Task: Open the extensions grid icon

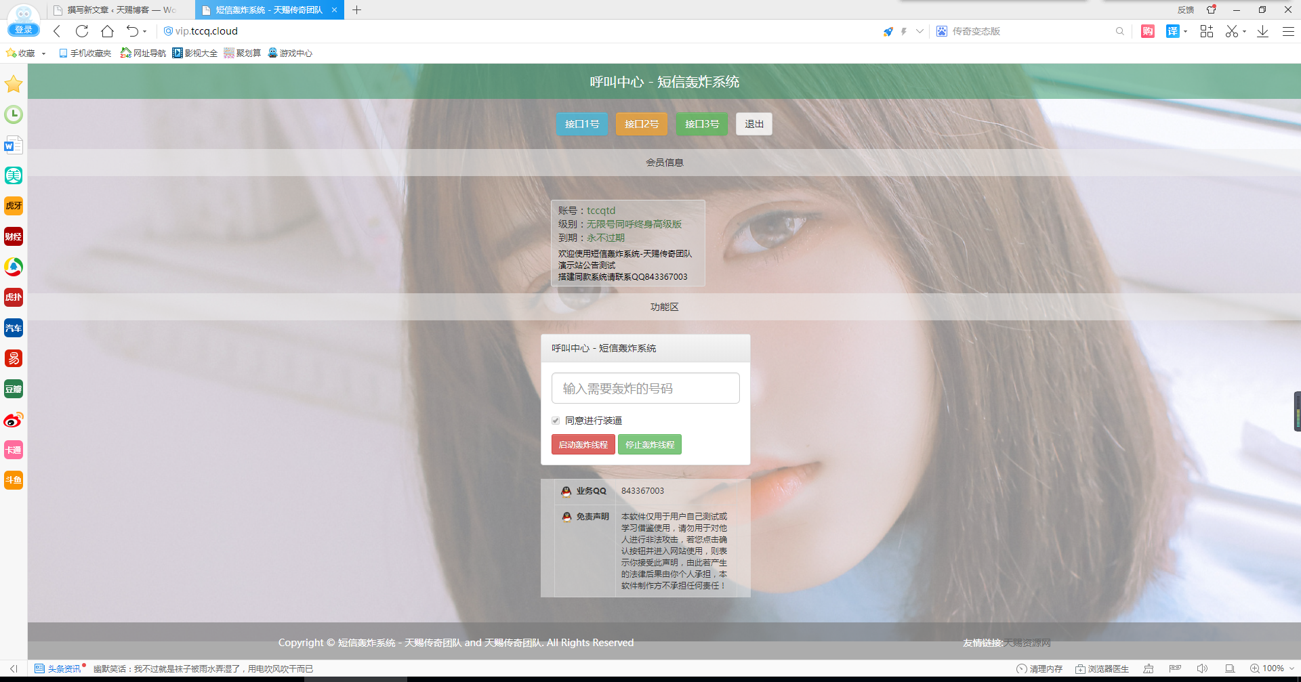Action: (x=1206, y=31)
